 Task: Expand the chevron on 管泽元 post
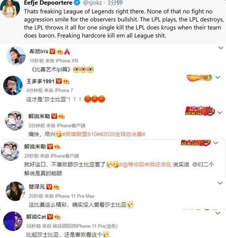click(x=220, y=183)
